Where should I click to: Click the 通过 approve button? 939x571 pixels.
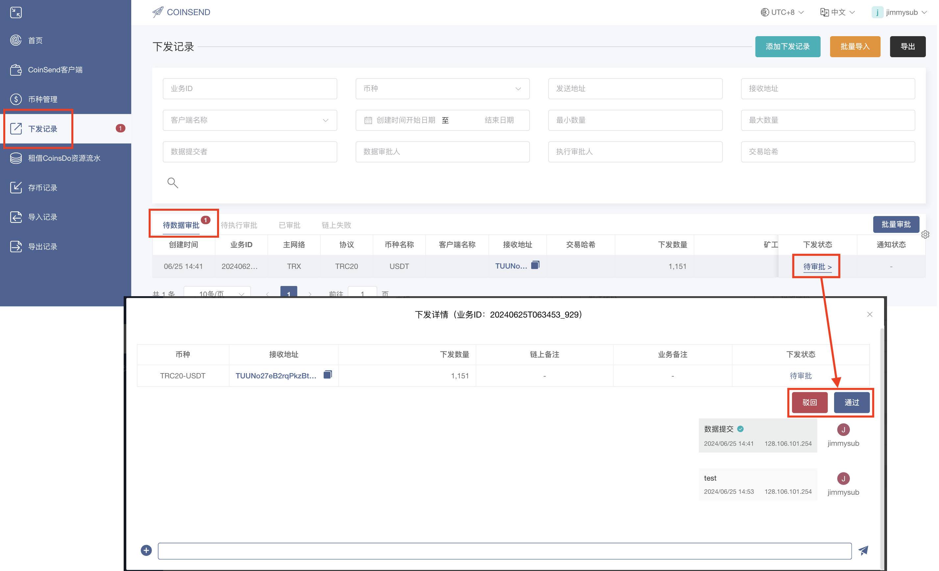pyautogui.click(x=852, y=402)
